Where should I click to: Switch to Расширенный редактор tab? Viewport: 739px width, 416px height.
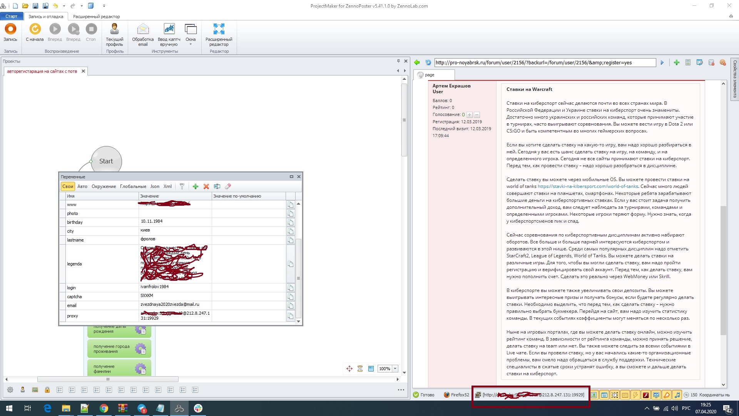click(x=96, y=17)
